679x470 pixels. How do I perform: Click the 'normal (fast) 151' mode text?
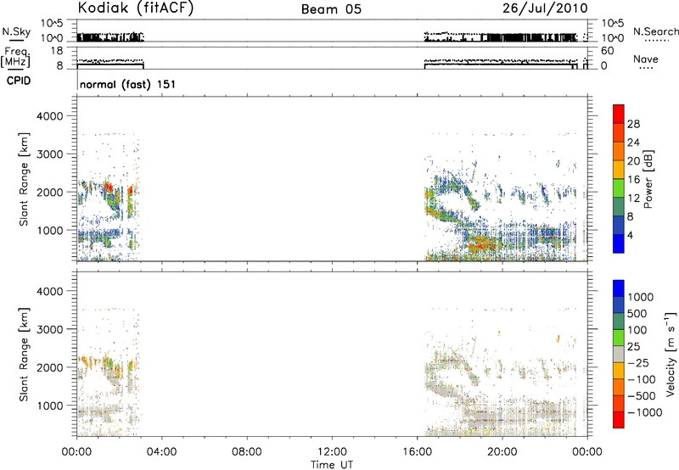coord(128,84)
